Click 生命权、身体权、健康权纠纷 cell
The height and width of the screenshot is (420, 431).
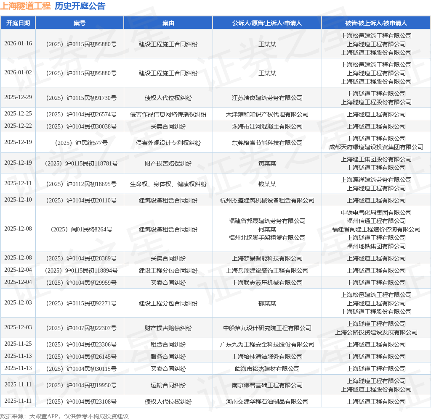coord(168,184)
